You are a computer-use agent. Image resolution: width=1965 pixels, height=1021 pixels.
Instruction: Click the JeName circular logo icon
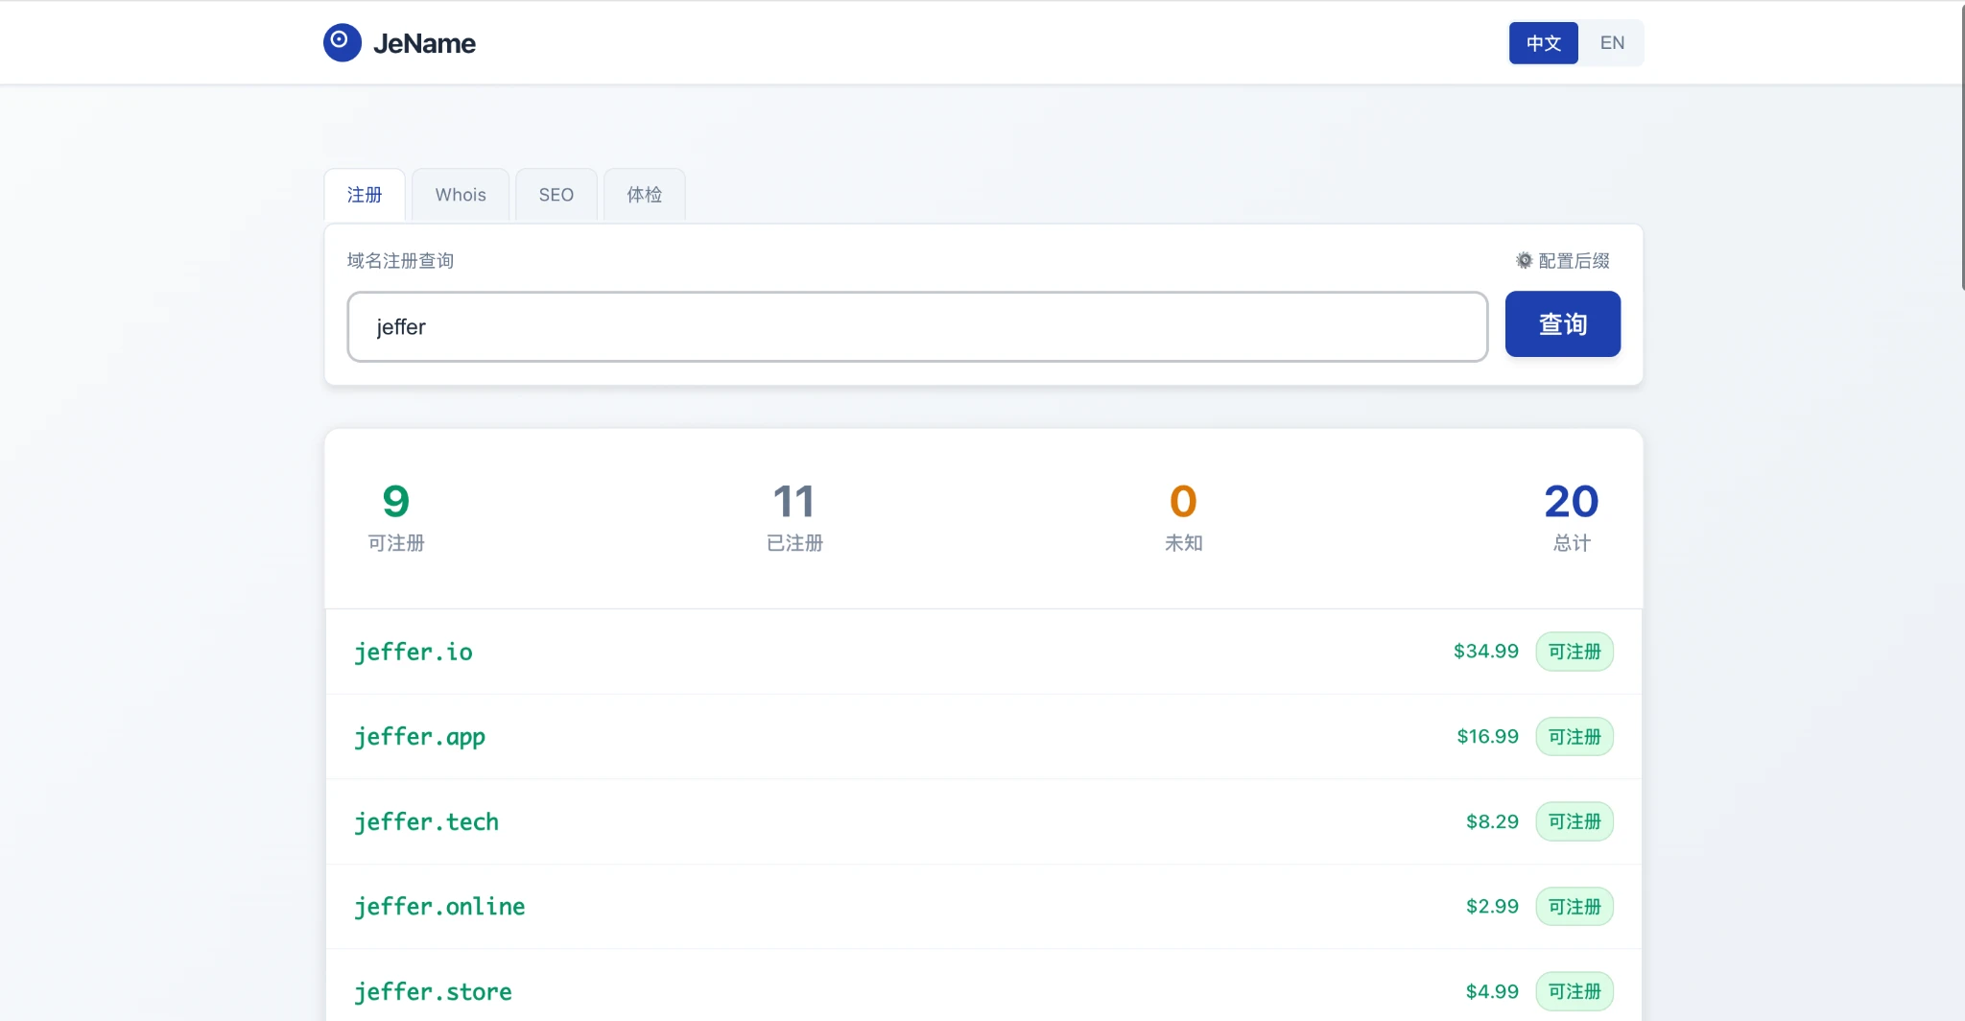(x=343, y=42)
